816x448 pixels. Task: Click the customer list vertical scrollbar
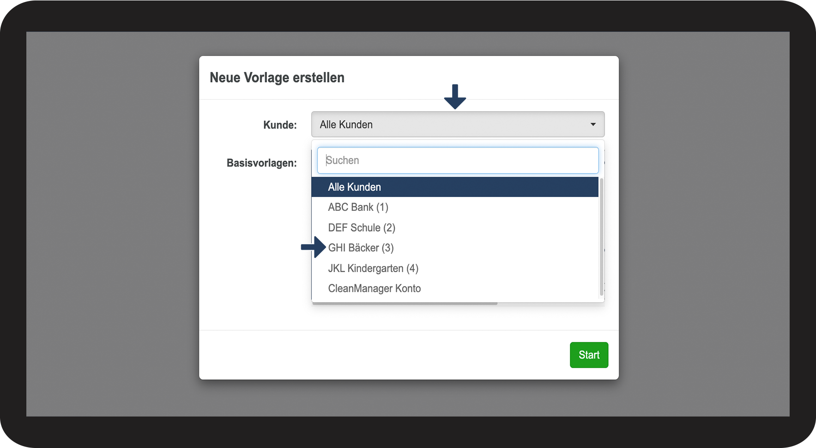tap(601, 235)
